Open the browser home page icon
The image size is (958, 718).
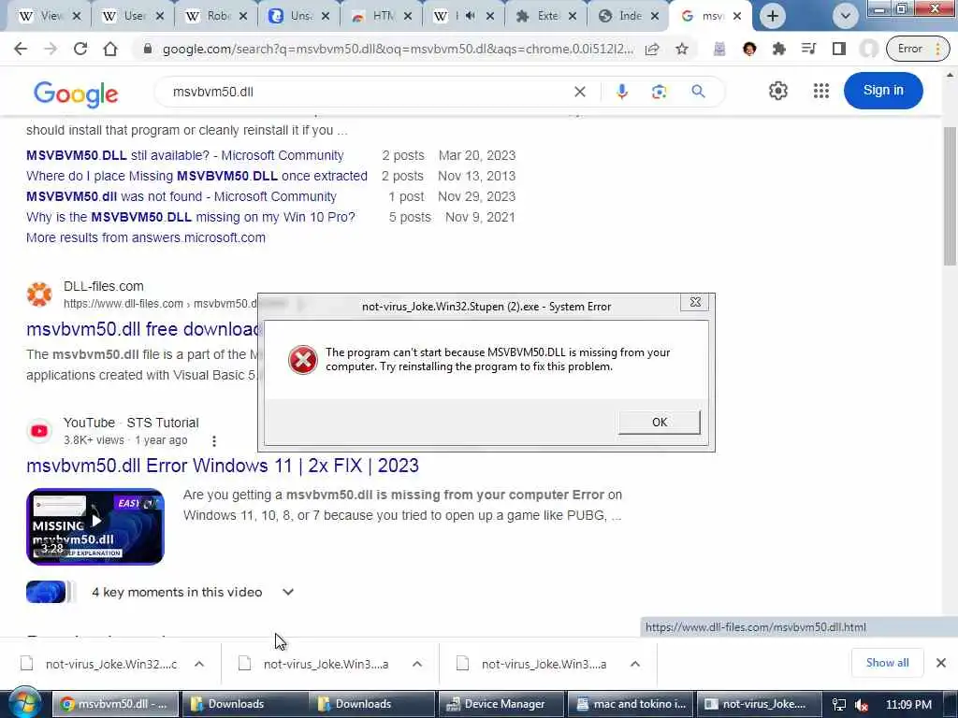[110, 49]
